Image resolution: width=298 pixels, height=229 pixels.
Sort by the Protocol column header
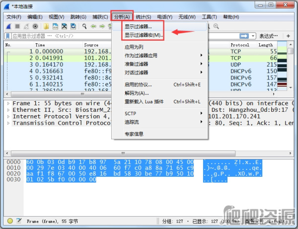point(243,45)
